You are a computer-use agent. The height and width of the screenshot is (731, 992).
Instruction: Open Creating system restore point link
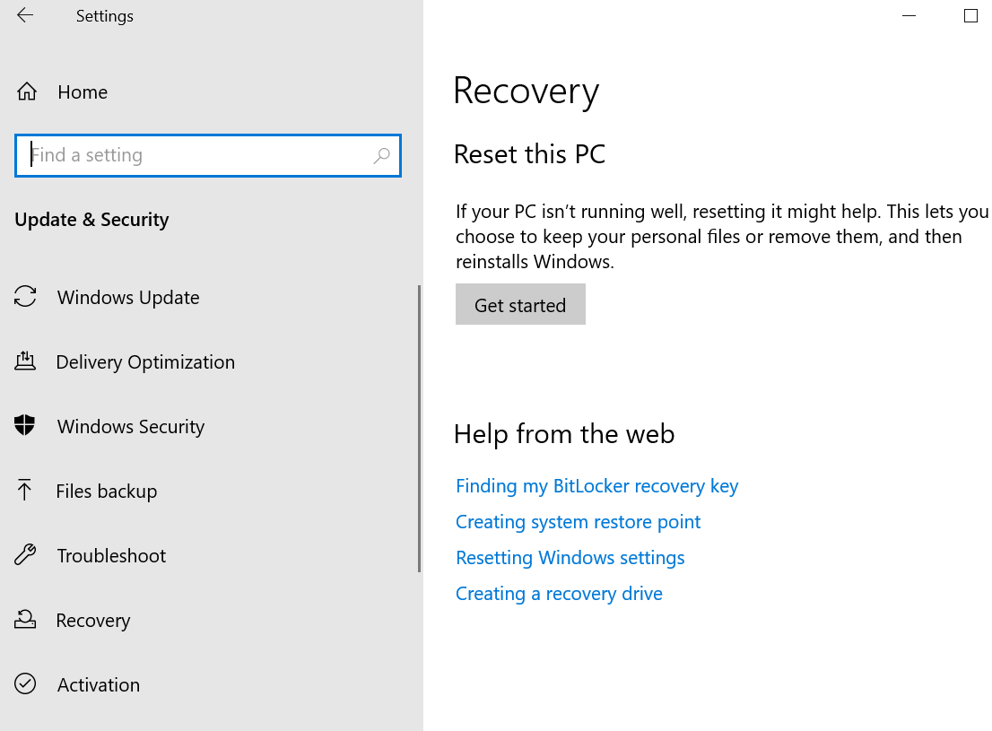[578, 522]
